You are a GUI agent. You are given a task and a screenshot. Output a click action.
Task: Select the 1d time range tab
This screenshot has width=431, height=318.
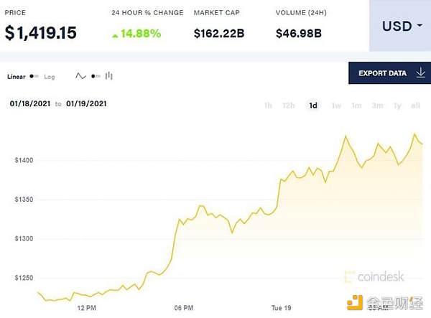pyautogui.click(x=313, y=106)
